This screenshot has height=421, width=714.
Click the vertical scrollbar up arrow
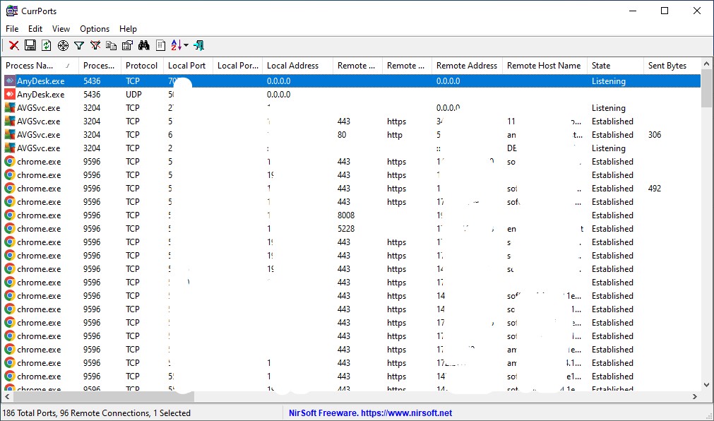707,64
